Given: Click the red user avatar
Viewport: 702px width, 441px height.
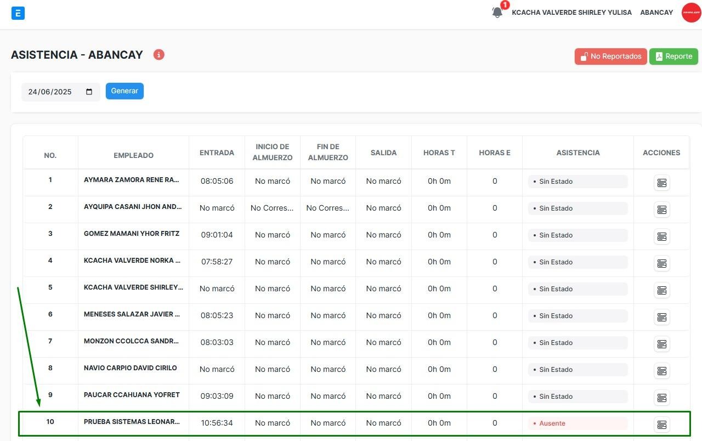Looking at the screenshot, I should (691, 13).
